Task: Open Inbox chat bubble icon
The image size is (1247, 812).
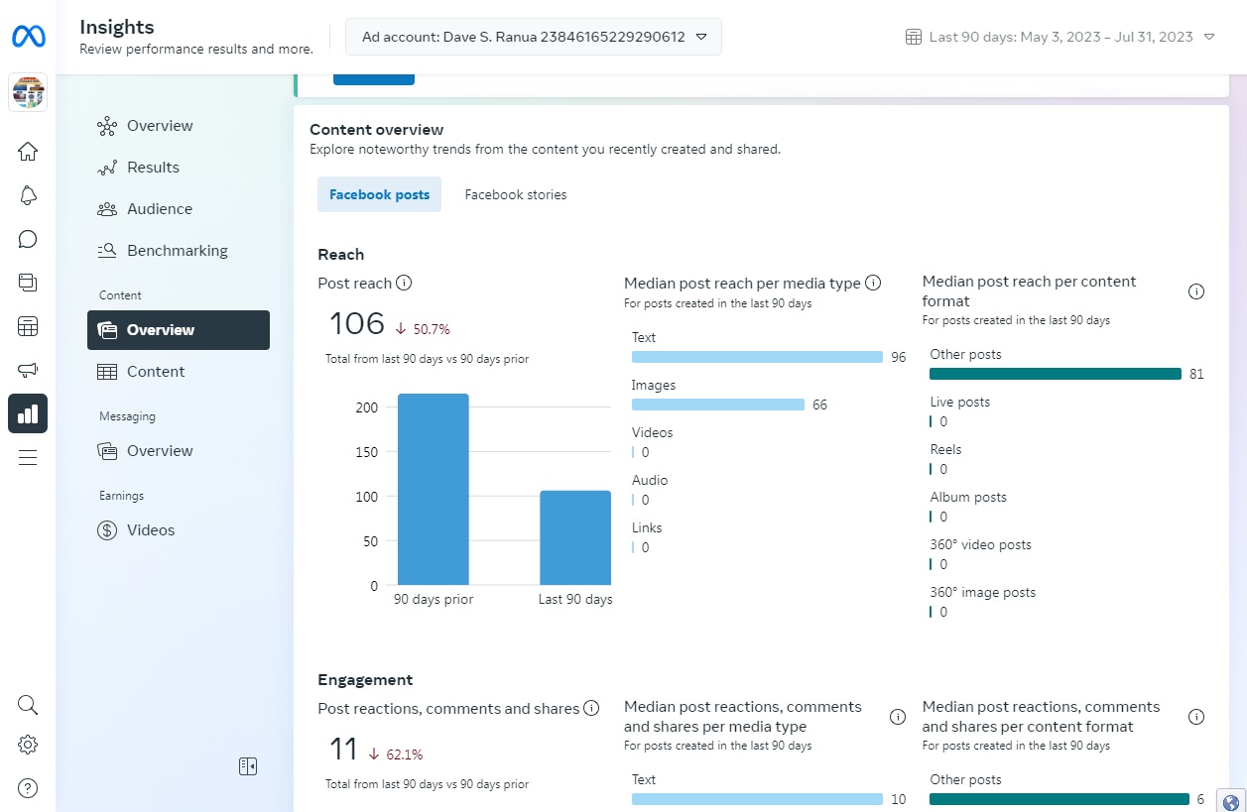Action: tap(28, 239)
